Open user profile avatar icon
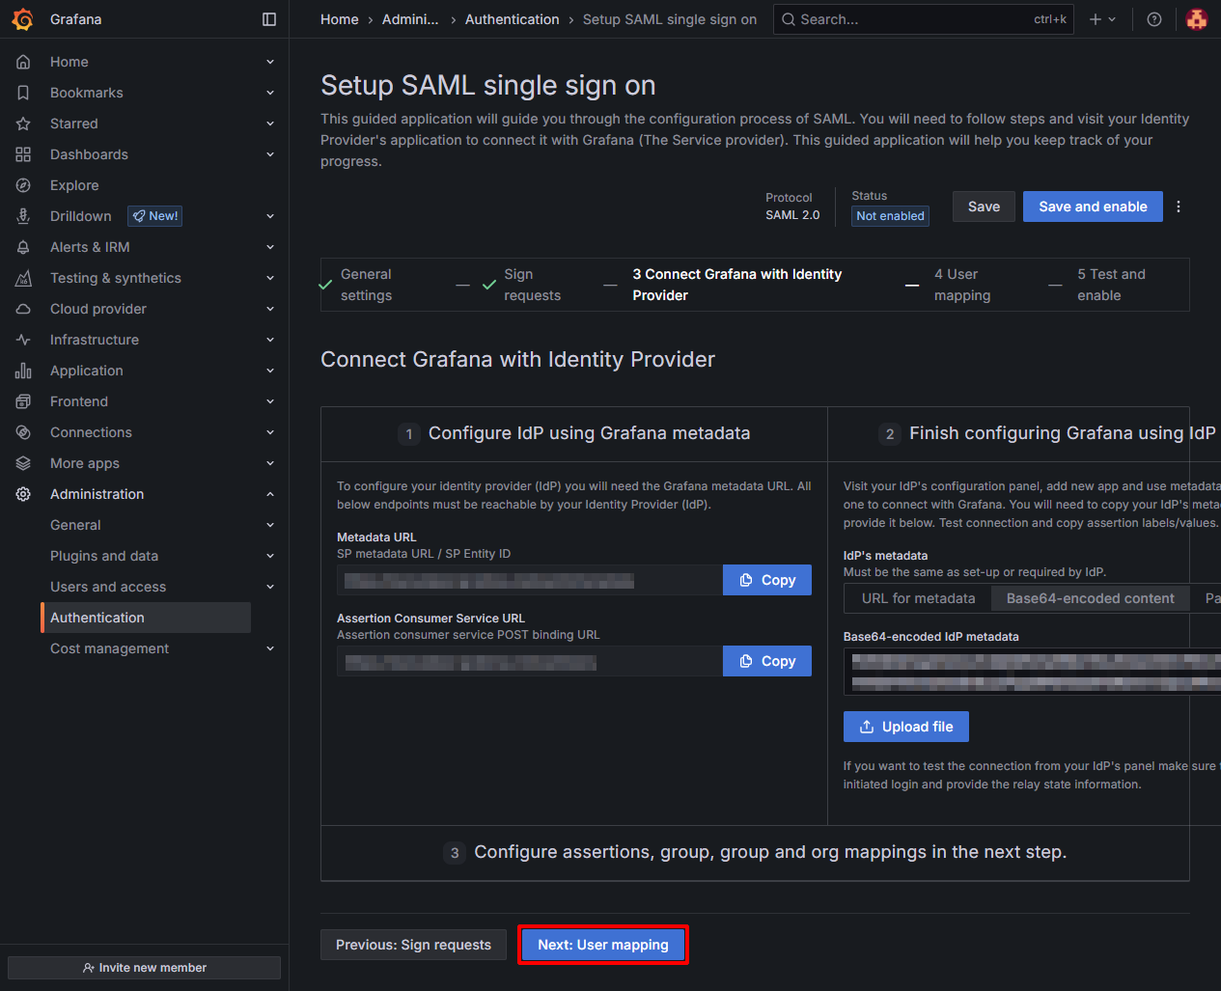 pyautogui.click(x=1196, y=19)
